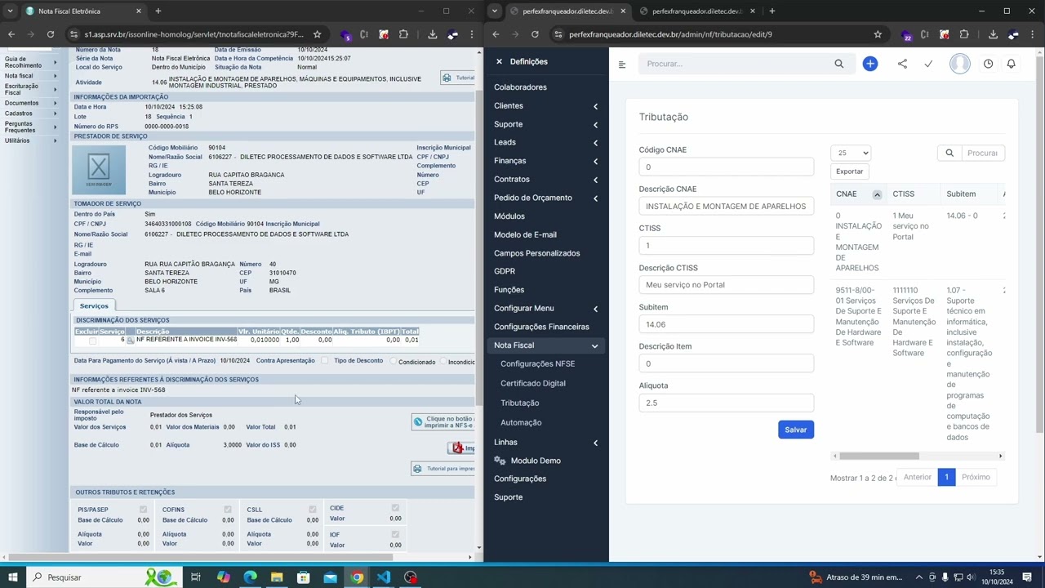Open Configurações NFSE submenu item

(x=537, y=363)
